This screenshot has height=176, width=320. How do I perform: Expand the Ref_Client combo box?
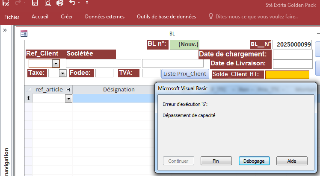pyautogui.click(x=56, y=63)
